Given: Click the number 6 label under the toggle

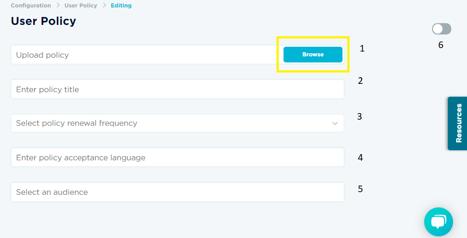Looking at the screenshot, I should coord(440,45).
